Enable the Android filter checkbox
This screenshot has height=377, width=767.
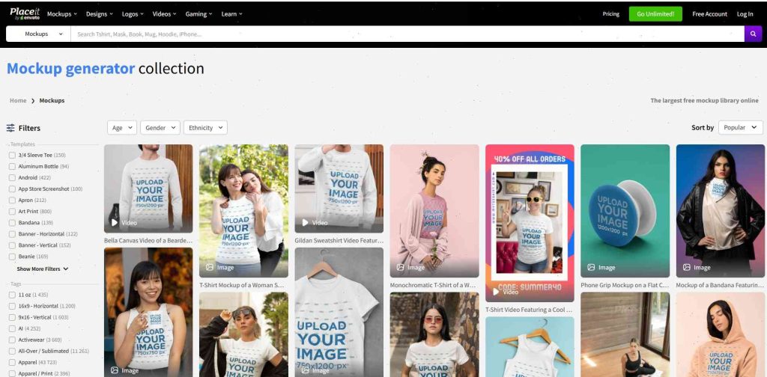[x=12, y=178]
